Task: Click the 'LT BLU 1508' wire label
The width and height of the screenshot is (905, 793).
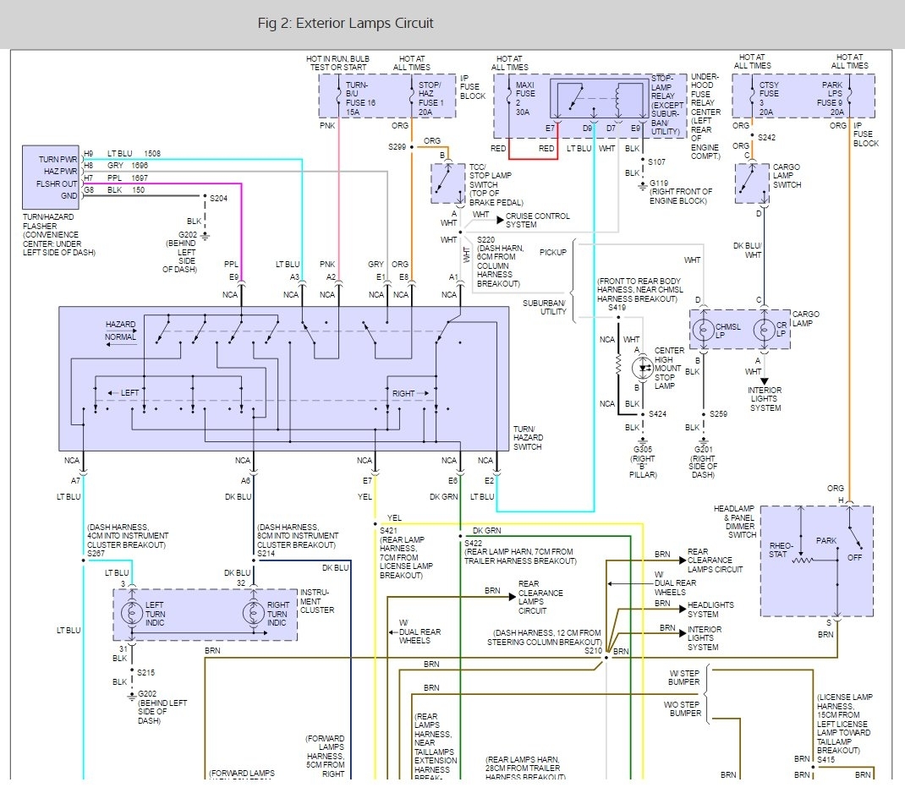Action: point(134,153)
